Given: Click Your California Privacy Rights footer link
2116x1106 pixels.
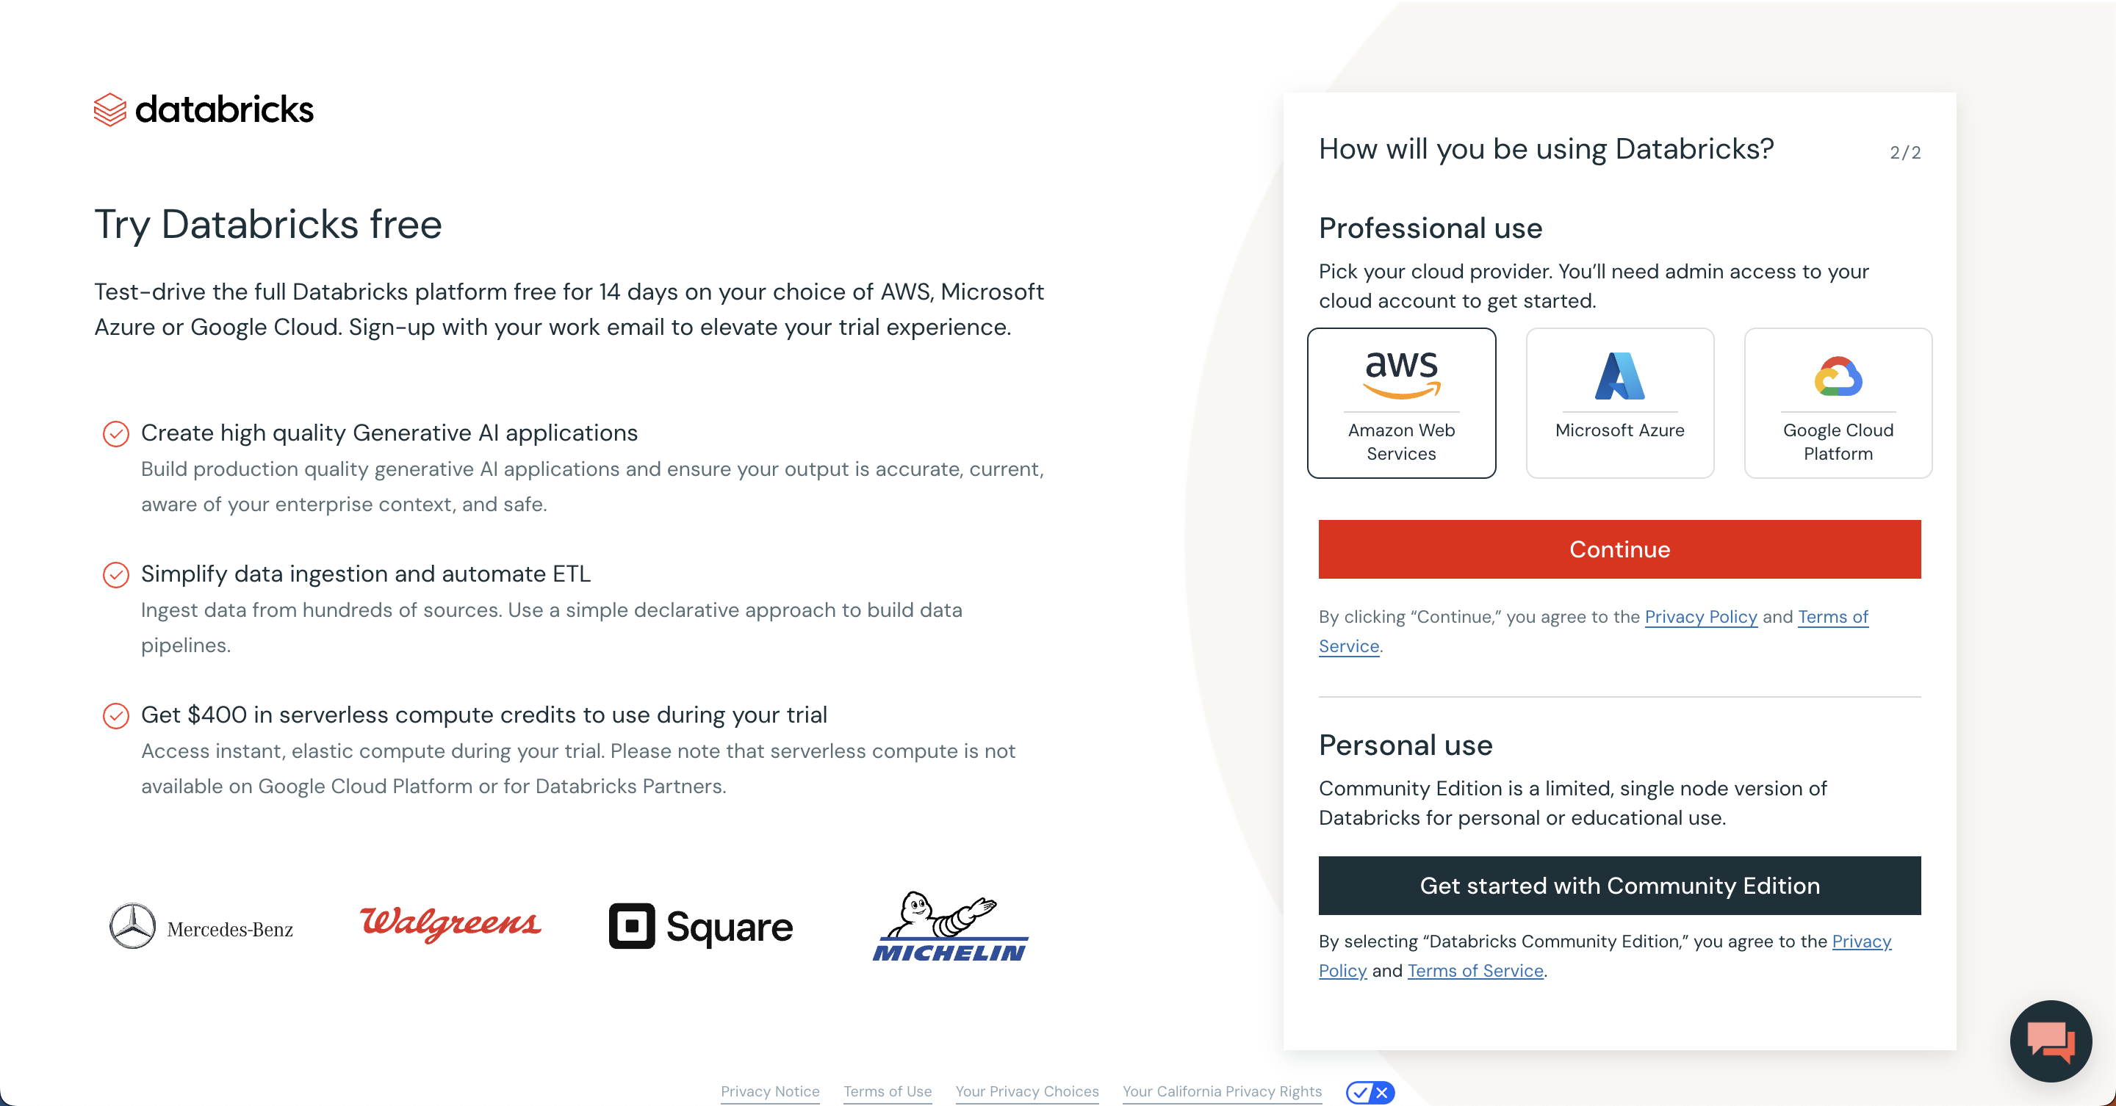Looking at the screenshot, I should click(x=1220, y=1094).
